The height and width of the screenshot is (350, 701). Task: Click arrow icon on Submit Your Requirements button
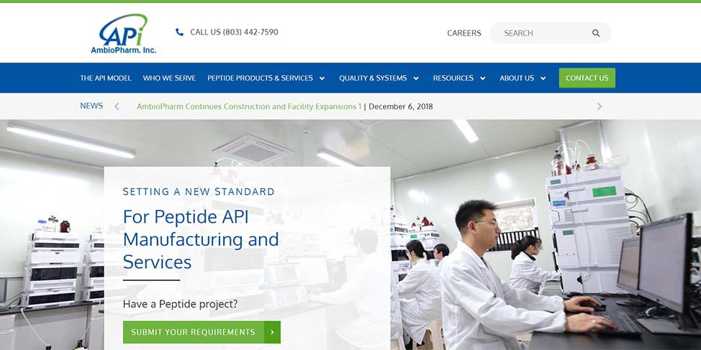coord(272,332)
